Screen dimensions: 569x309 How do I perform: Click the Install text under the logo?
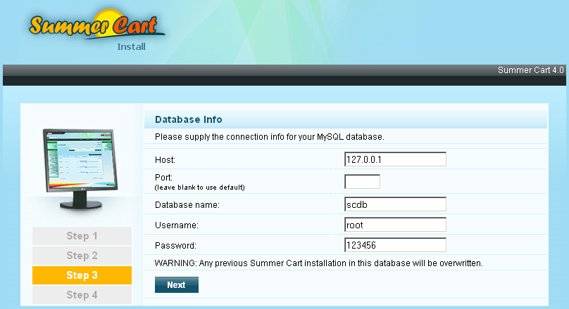131,47
